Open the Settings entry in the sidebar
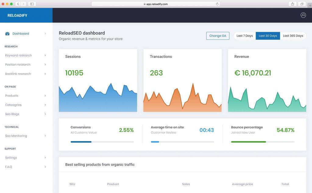 pyautogui.click(x=11, y=157)
